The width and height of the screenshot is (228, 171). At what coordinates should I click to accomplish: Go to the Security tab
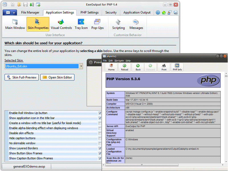[111, 13]
